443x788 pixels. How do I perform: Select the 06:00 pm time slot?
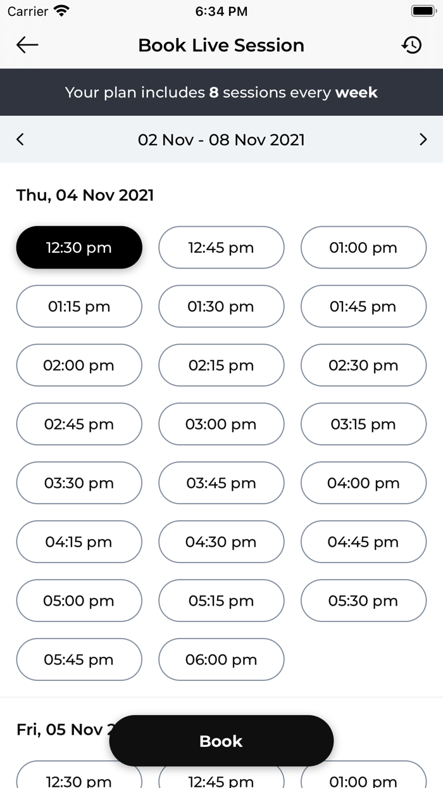coord(221,659)
